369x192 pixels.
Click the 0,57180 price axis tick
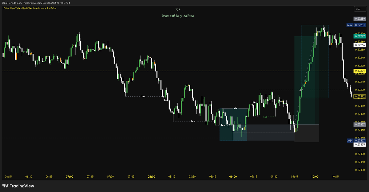point(360,106)
